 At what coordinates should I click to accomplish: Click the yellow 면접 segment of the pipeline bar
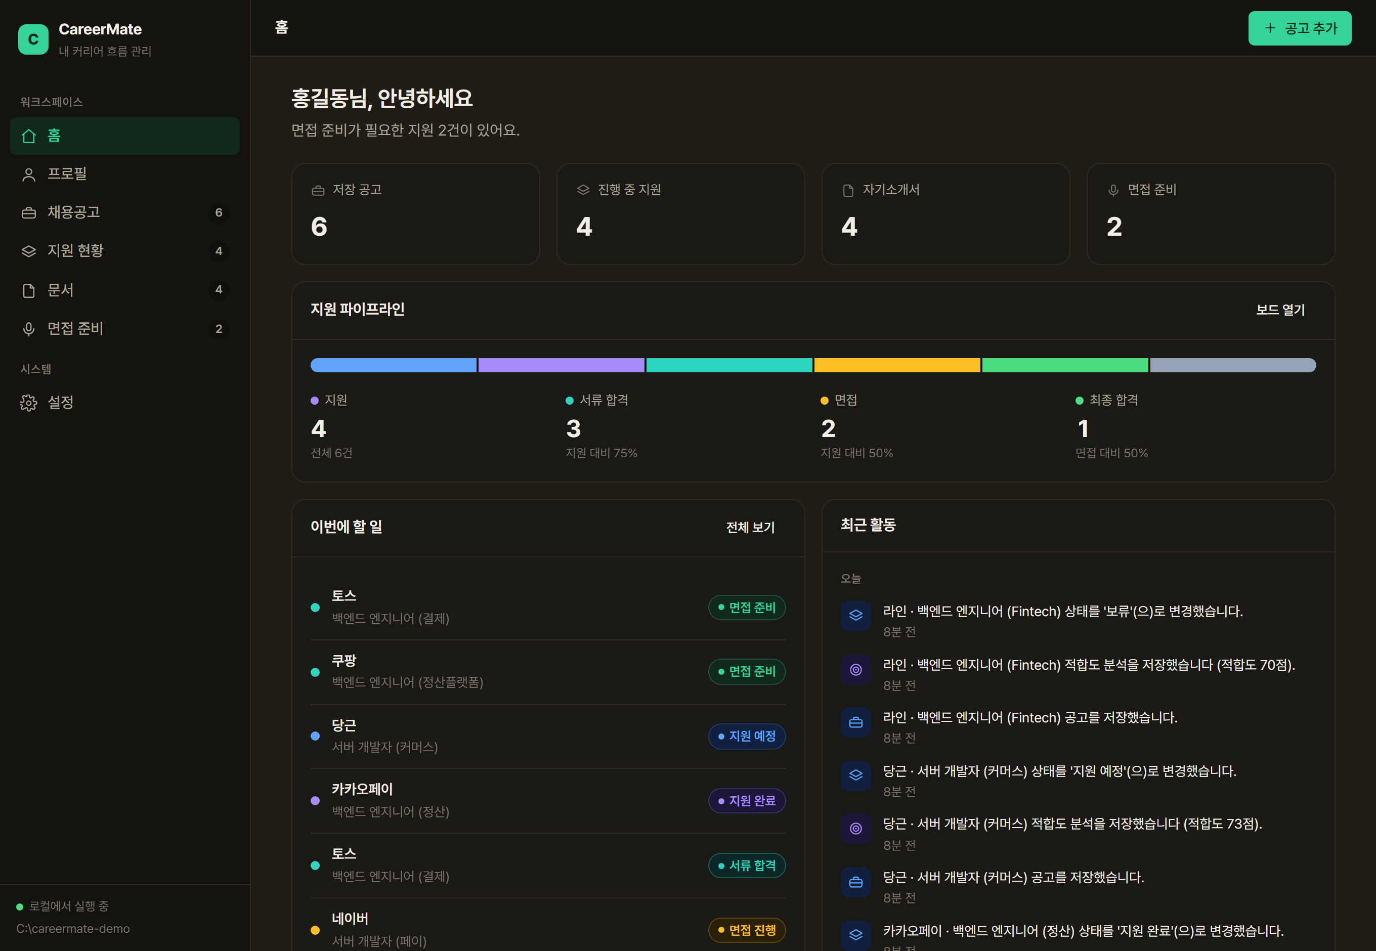[897, 365]
